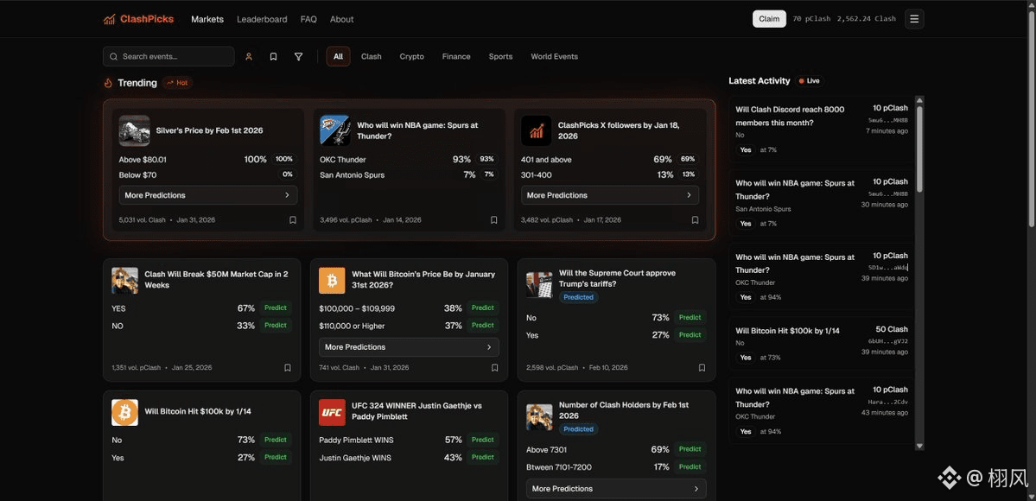Click the Hot badge next to Trending
Viewport: 1036px width, 501px height.
tap(177, 83)
